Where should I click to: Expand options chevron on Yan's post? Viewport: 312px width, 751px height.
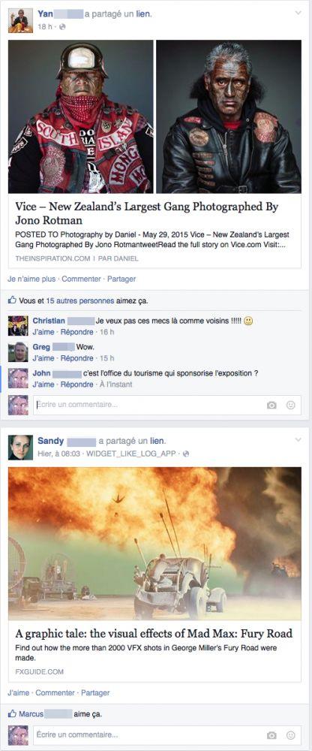point(298,13)
